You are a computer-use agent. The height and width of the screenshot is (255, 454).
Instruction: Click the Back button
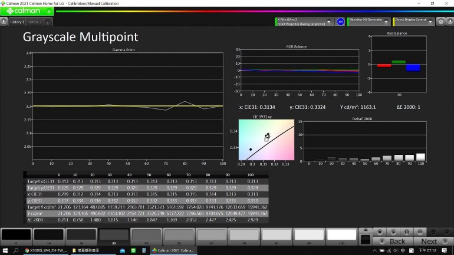click(x=393, y=241)
